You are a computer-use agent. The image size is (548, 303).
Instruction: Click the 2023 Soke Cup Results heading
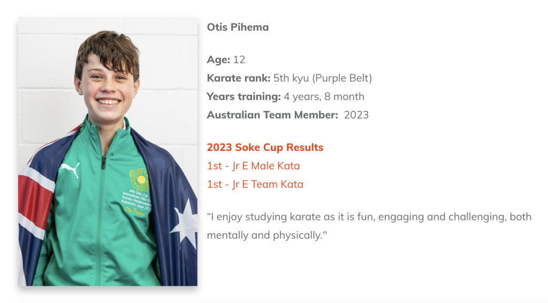coord(265,147)
